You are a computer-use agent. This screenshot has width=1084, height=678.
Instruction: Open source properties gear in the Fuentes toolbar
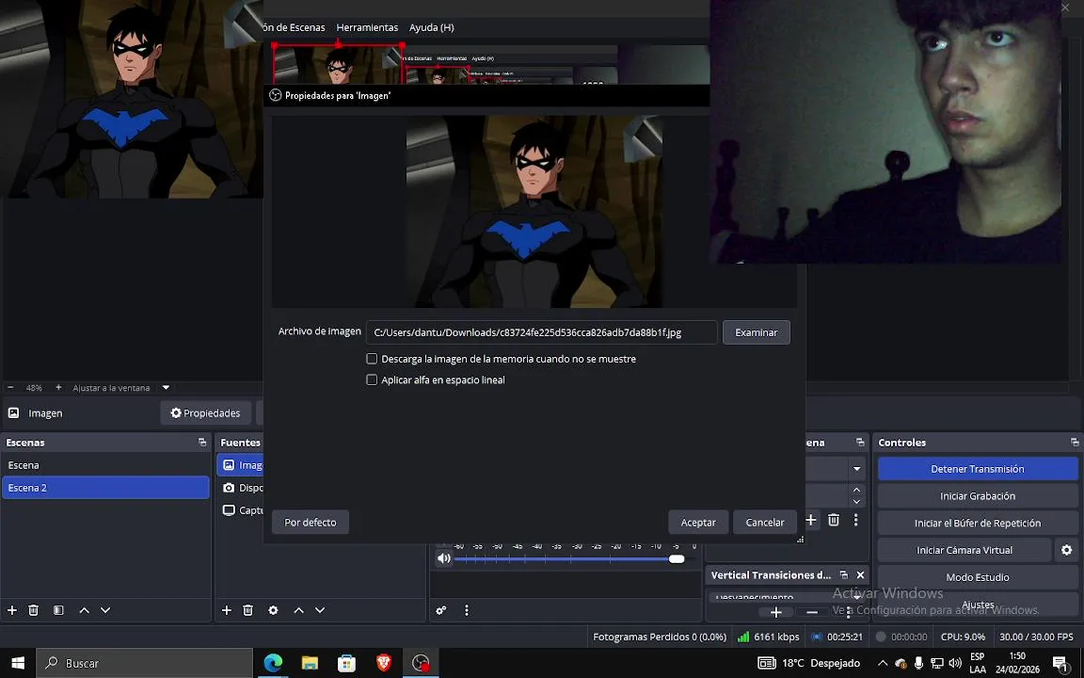(273, 610)
